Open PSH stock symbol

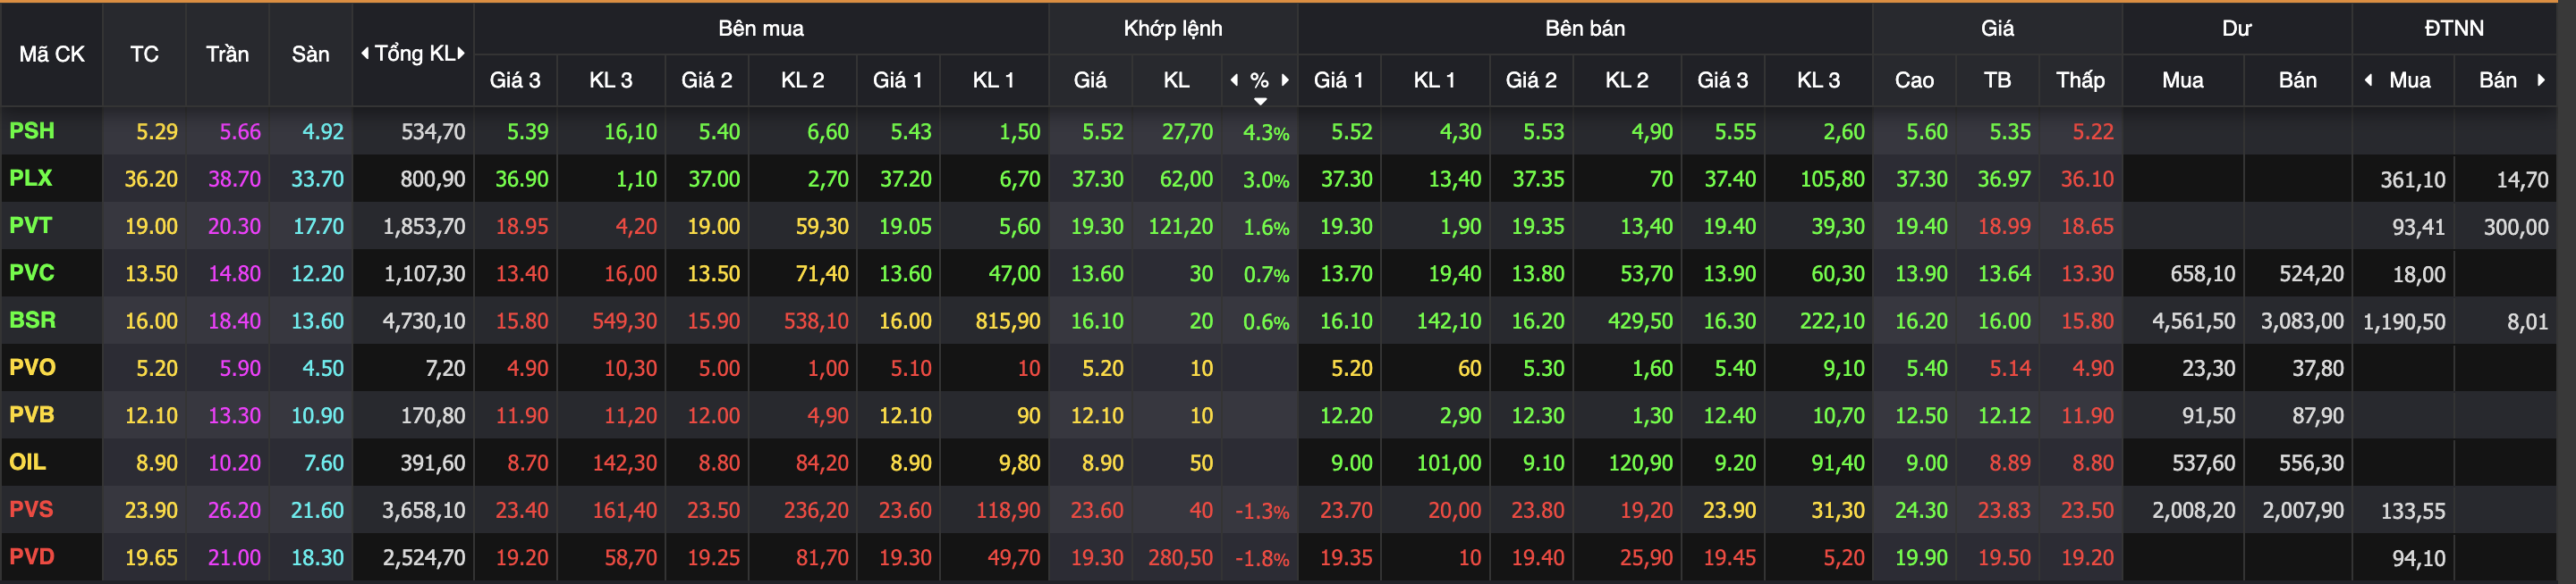tap(32, 130)
